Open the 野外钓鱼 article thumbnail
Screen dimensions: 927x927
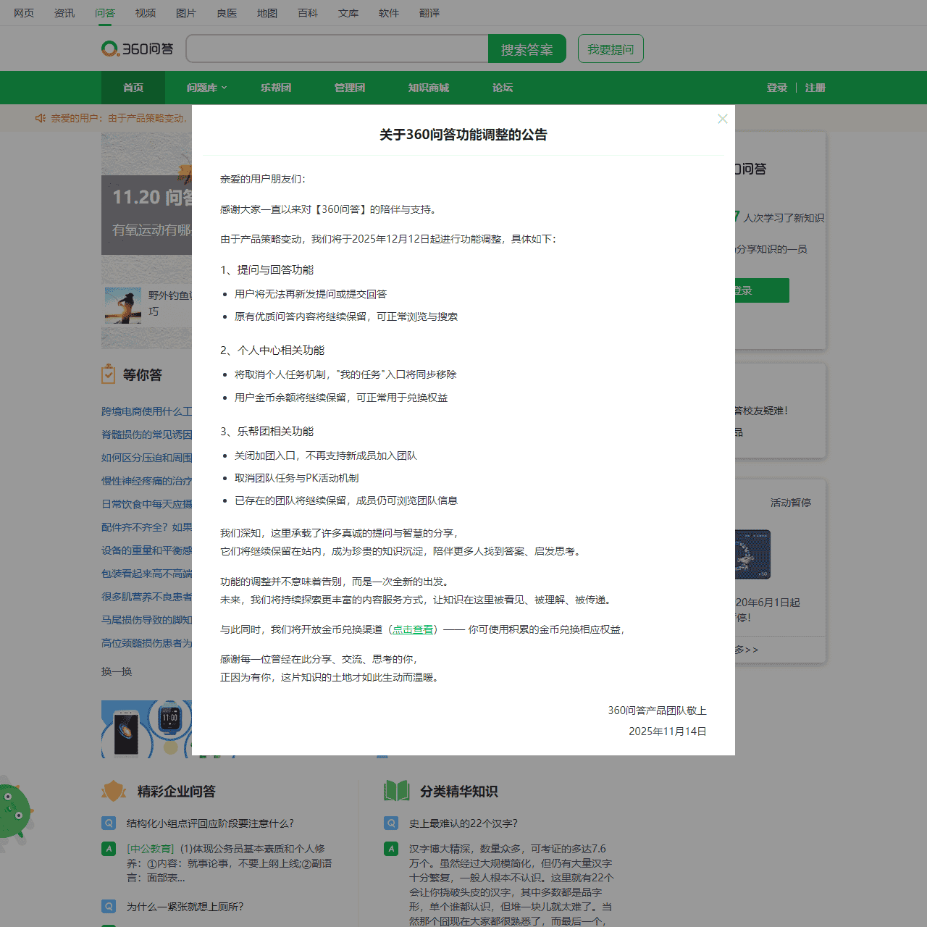pyautogui.click(x=123, y=305)
